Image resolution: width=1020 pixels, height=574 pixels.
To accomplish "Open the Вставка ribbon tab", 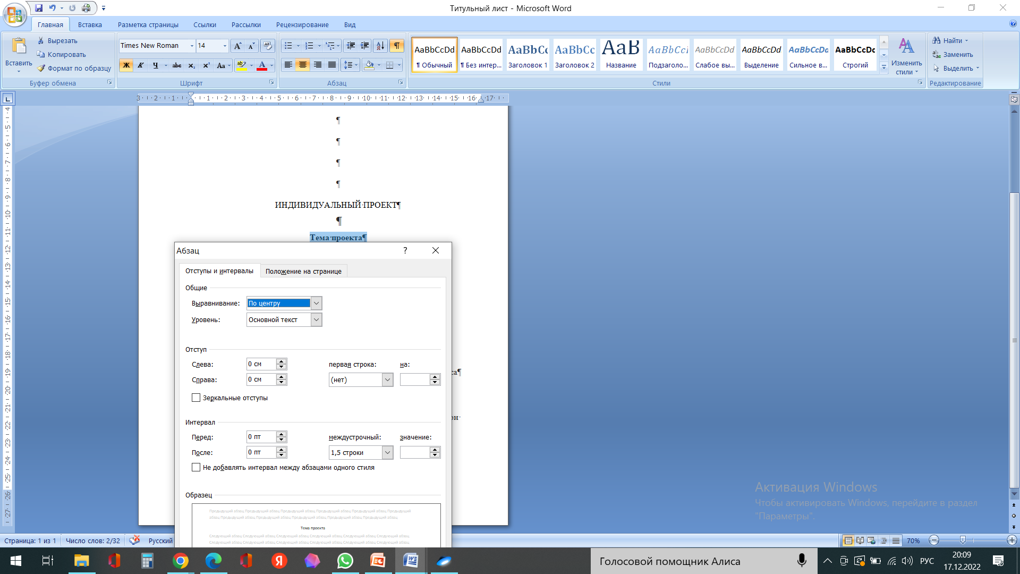I will click(90, 24).
